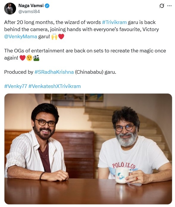Click the red heart after garu!

point(61,36)
